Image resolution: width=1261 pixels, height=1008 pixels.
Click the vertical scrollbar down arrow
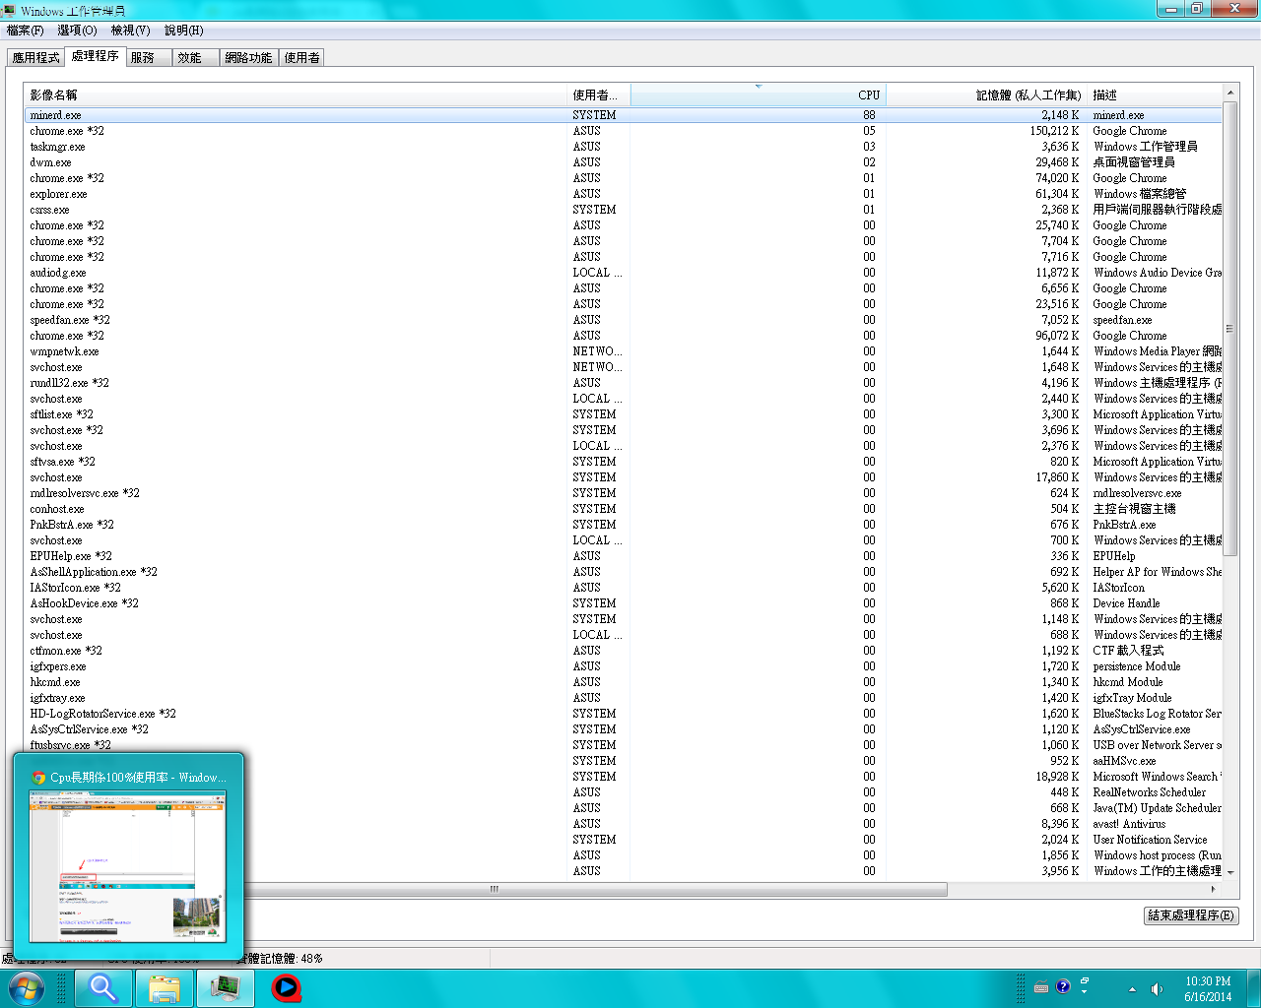(x=1229, y=873)
